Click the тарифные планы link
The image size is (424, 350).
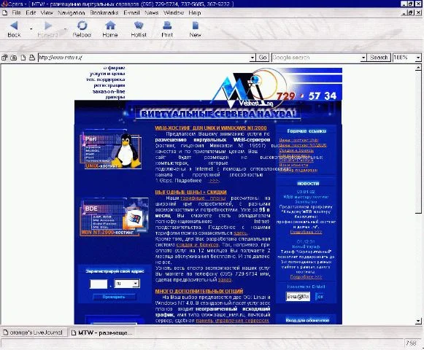click(x=203, y=198)
